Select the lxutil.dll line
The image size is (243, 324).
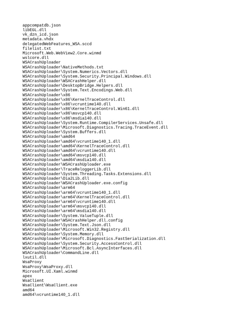[x=34, y=257]
